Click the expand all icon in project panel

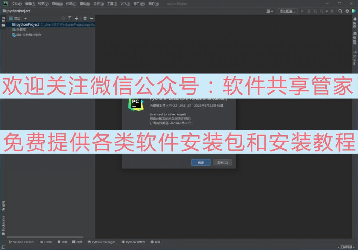(70, 18)
